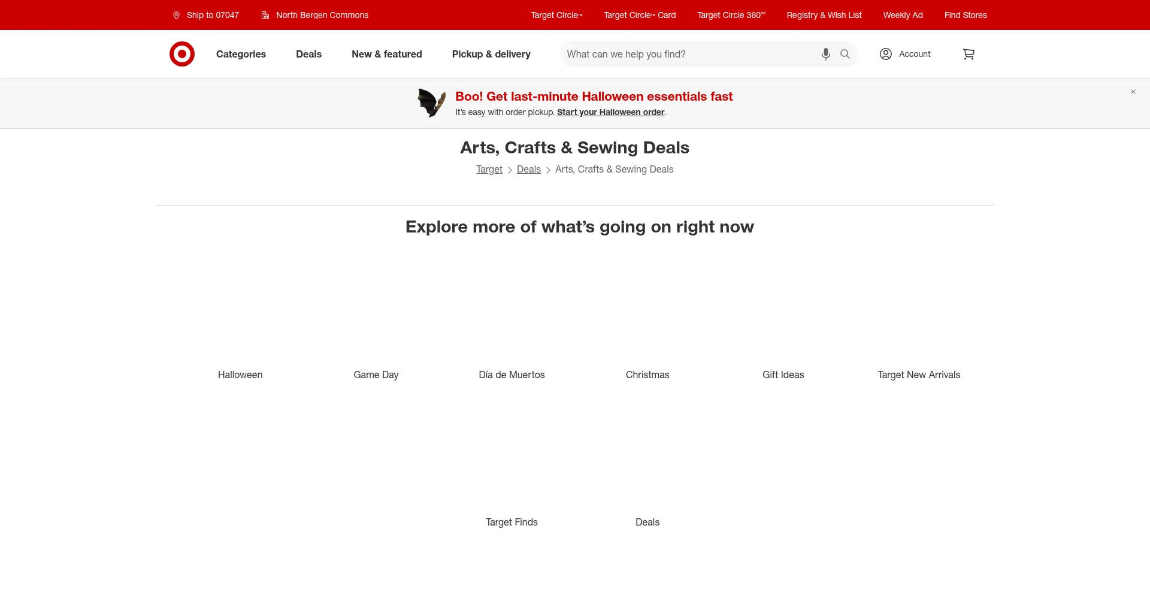
Task: Click the 'Boo! Get last-minute Halloween essentials fast' headline
Action: (594, 96)
